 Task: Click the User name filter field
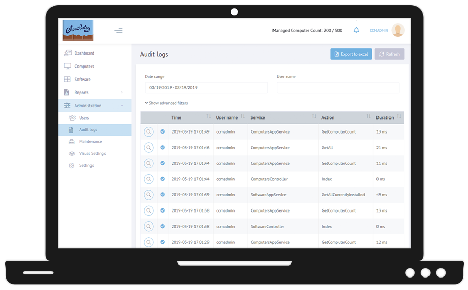pos(338,87)
